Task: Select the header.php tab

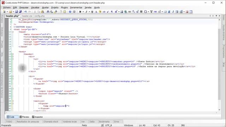Action: pyautogui.click(x=13, y=16)
